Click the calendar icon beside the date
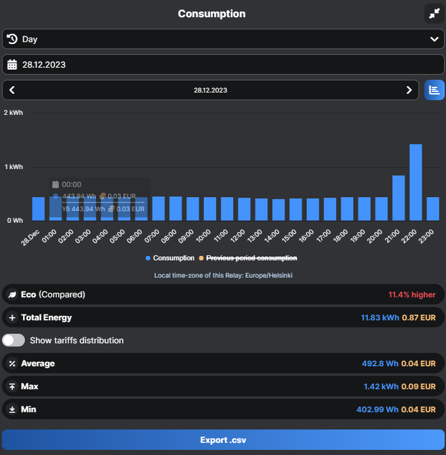This screenshot has height=455, width=446. pos(12,64)
